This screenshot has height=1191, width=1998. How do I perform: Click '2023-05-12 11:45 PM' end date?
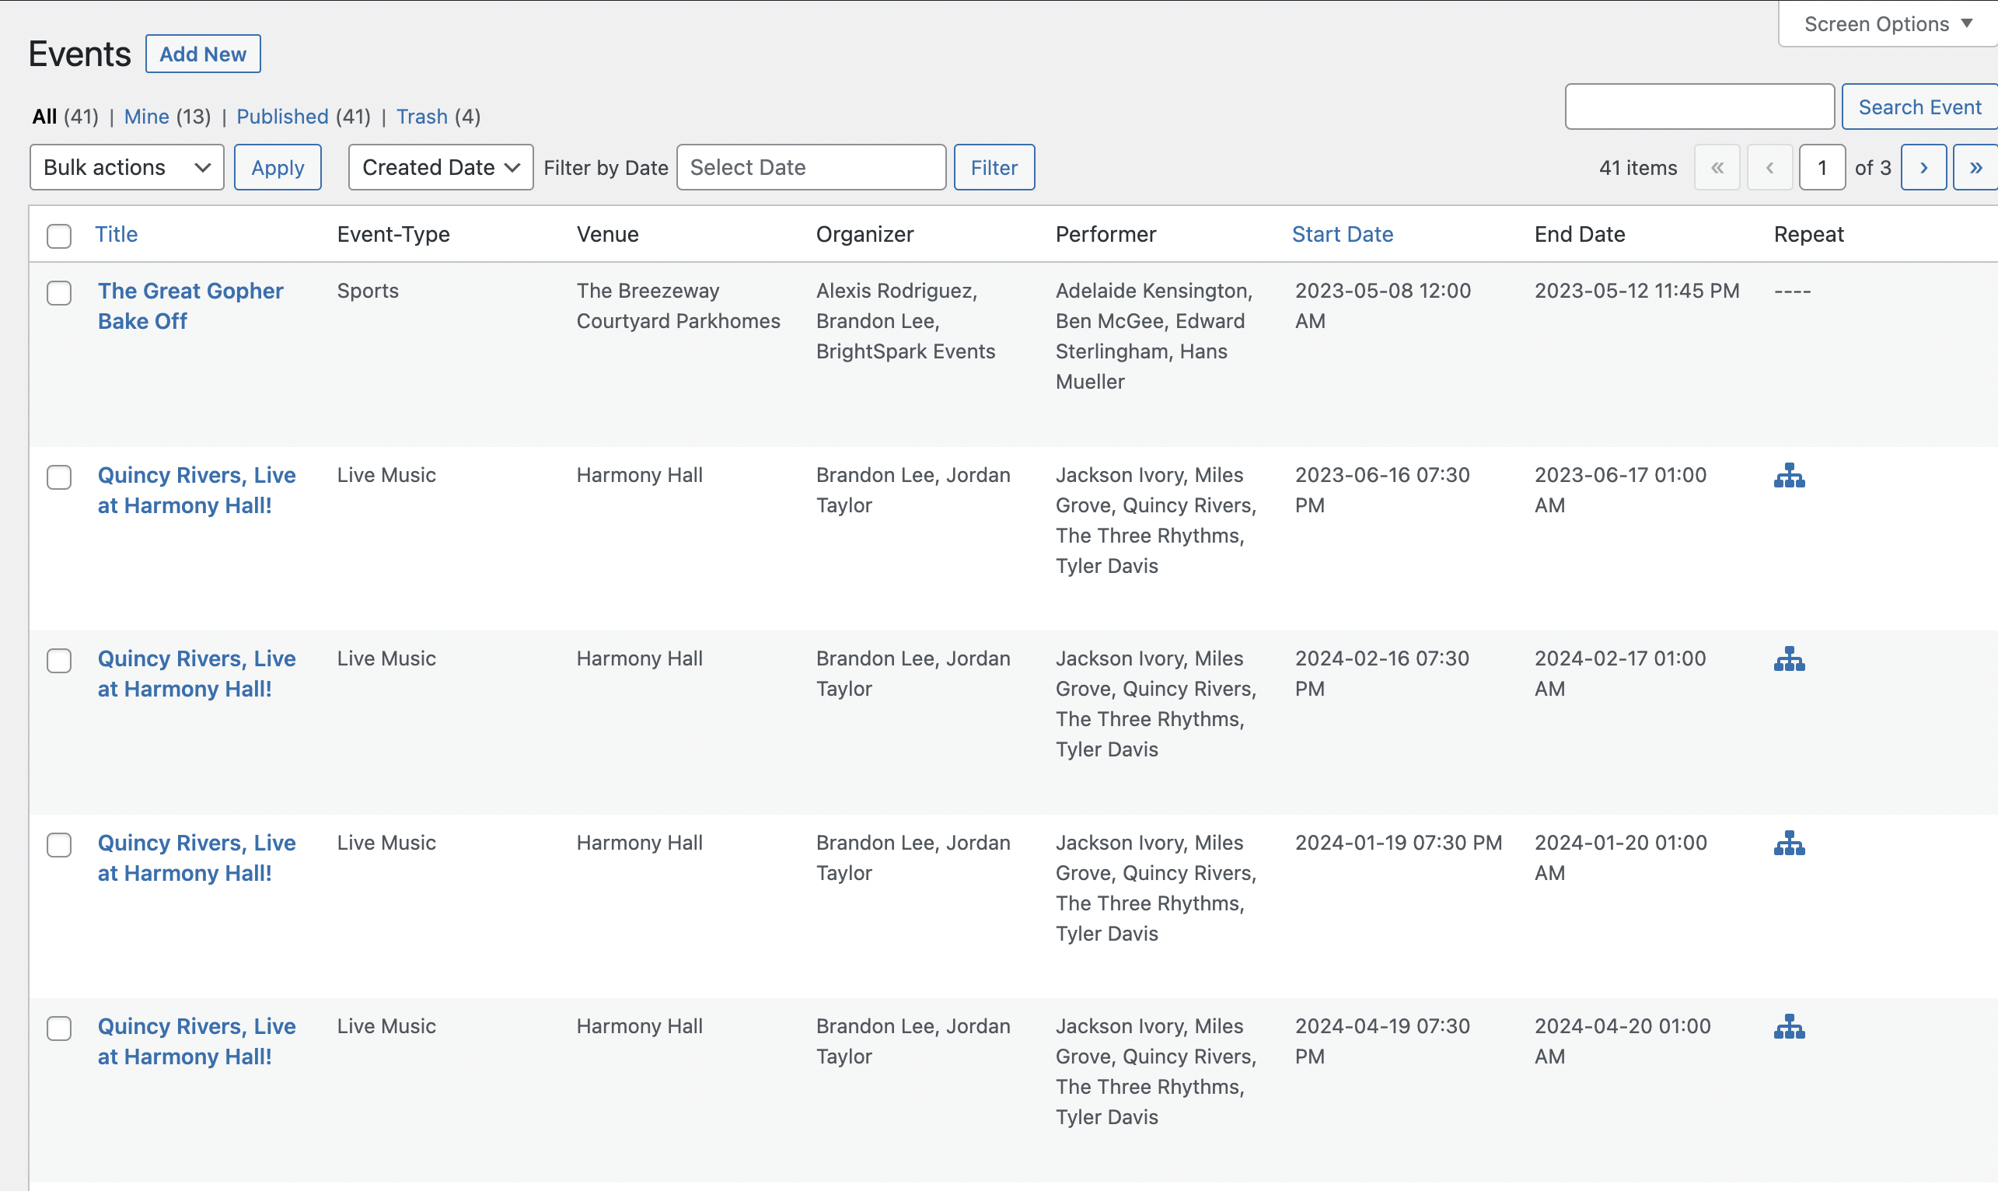point(1637,291)
